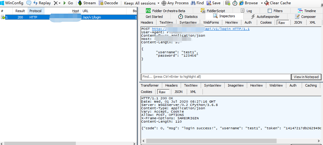This screenshot has width=323, height=145.
Task: Click the Go resume button
Action: [x=68, y=3]
